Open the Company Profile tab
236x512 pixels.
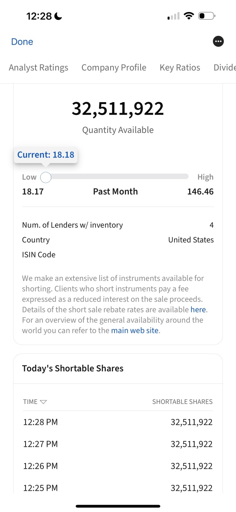click(114, 68)
